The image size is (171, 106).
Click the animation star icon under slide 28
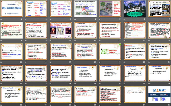pos(149,84)
